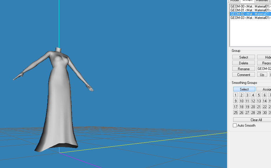Click smoothing group number 1
The image size is (271, 168).
tap(235, 95)
